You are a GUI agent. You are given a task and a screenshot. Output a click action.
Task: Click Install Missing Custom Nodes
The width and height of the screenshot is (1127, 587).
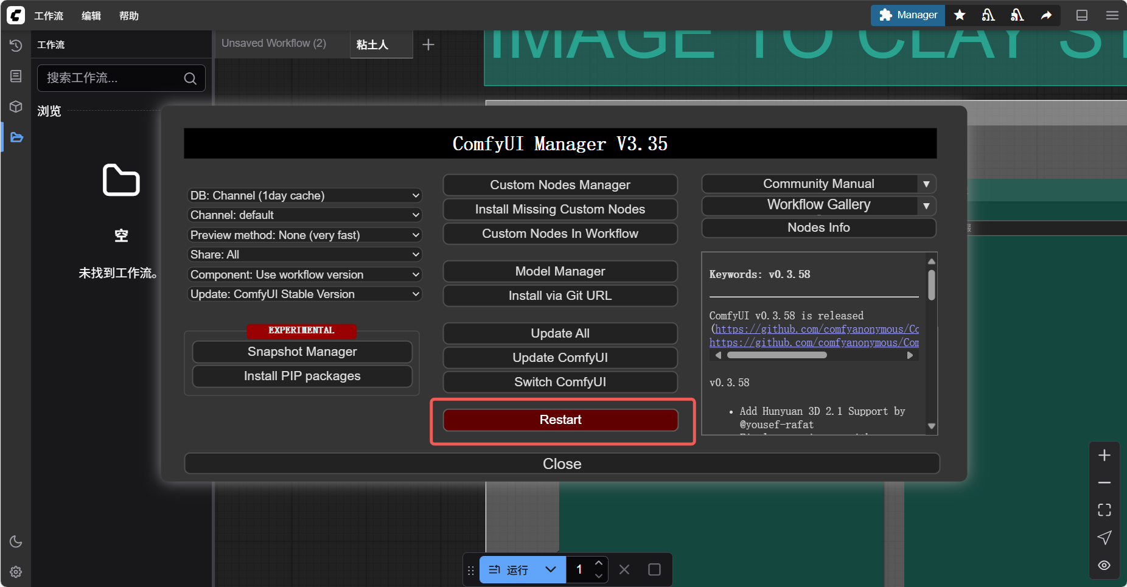(x=560, y=209)
